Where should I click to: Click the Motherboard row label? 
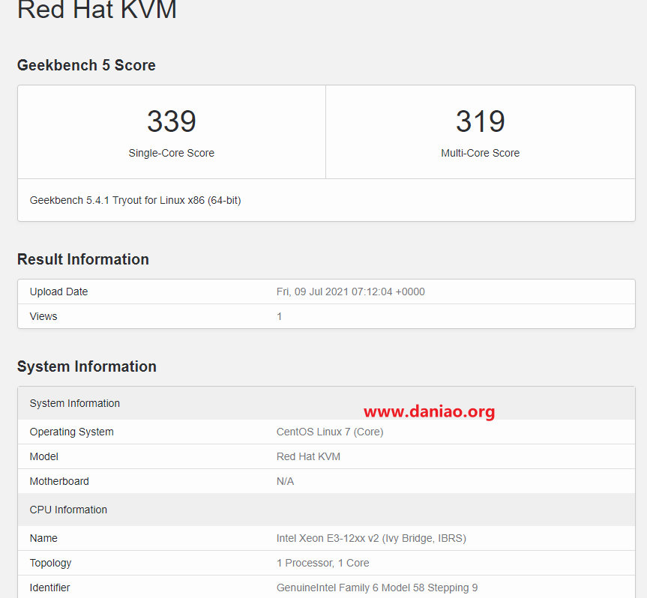(x=59, y=481)
